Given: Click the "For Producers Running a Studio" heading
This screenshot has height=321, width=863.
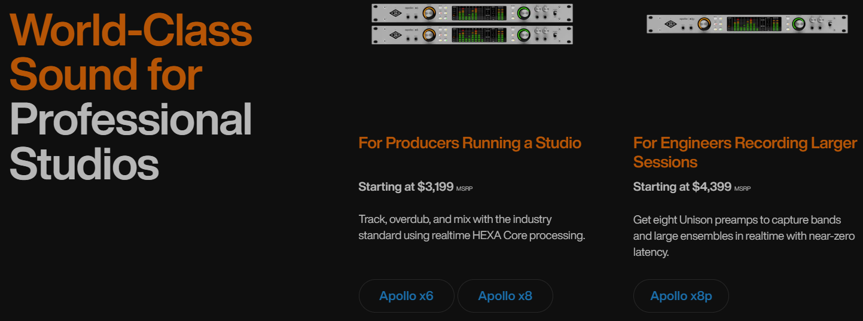Looking at the screenshot, I should (469, 143).
